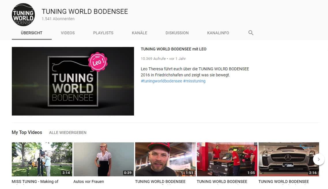The image size is (328, 189).
Task: Show more videos with the right chevron
Action: (x=318, y=159)
